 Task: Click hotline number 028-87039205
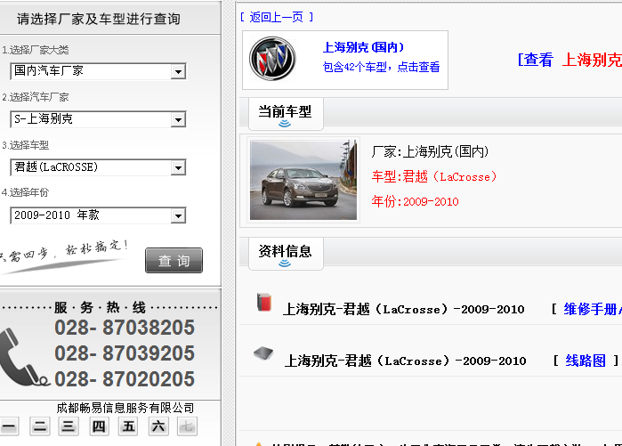[x=125, y=353]
